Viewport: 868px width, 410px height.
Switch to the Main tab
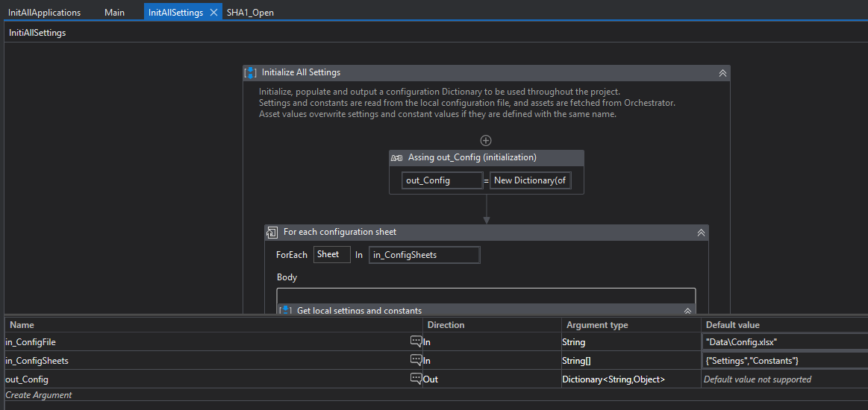[x=114, y=13]
